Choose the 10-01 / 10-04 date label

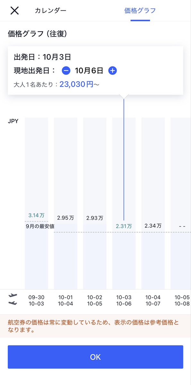(x=65, y=301)
